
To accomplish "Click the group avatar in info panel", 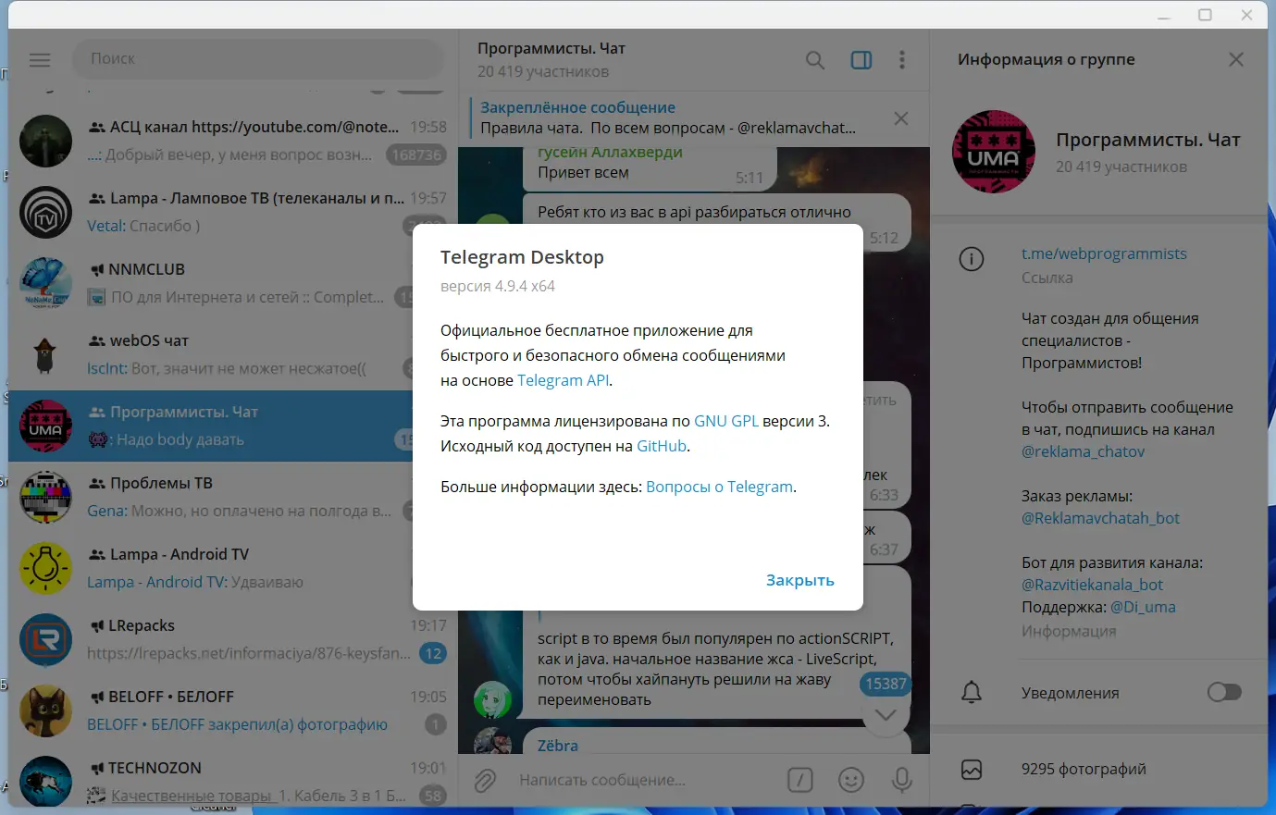I will click(994, 152).
